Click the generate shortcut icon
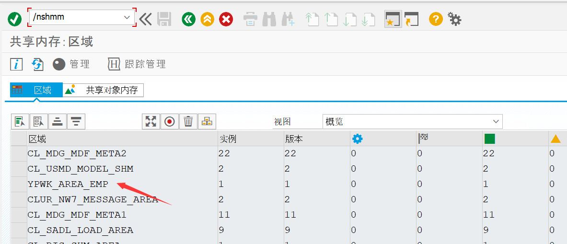Image resolution: width=567 pixels, height=244 pixels. pyautogui.click(x=412, y=19)
